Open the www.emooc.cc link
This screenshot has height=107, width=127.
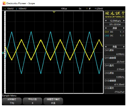click(115, 17)
